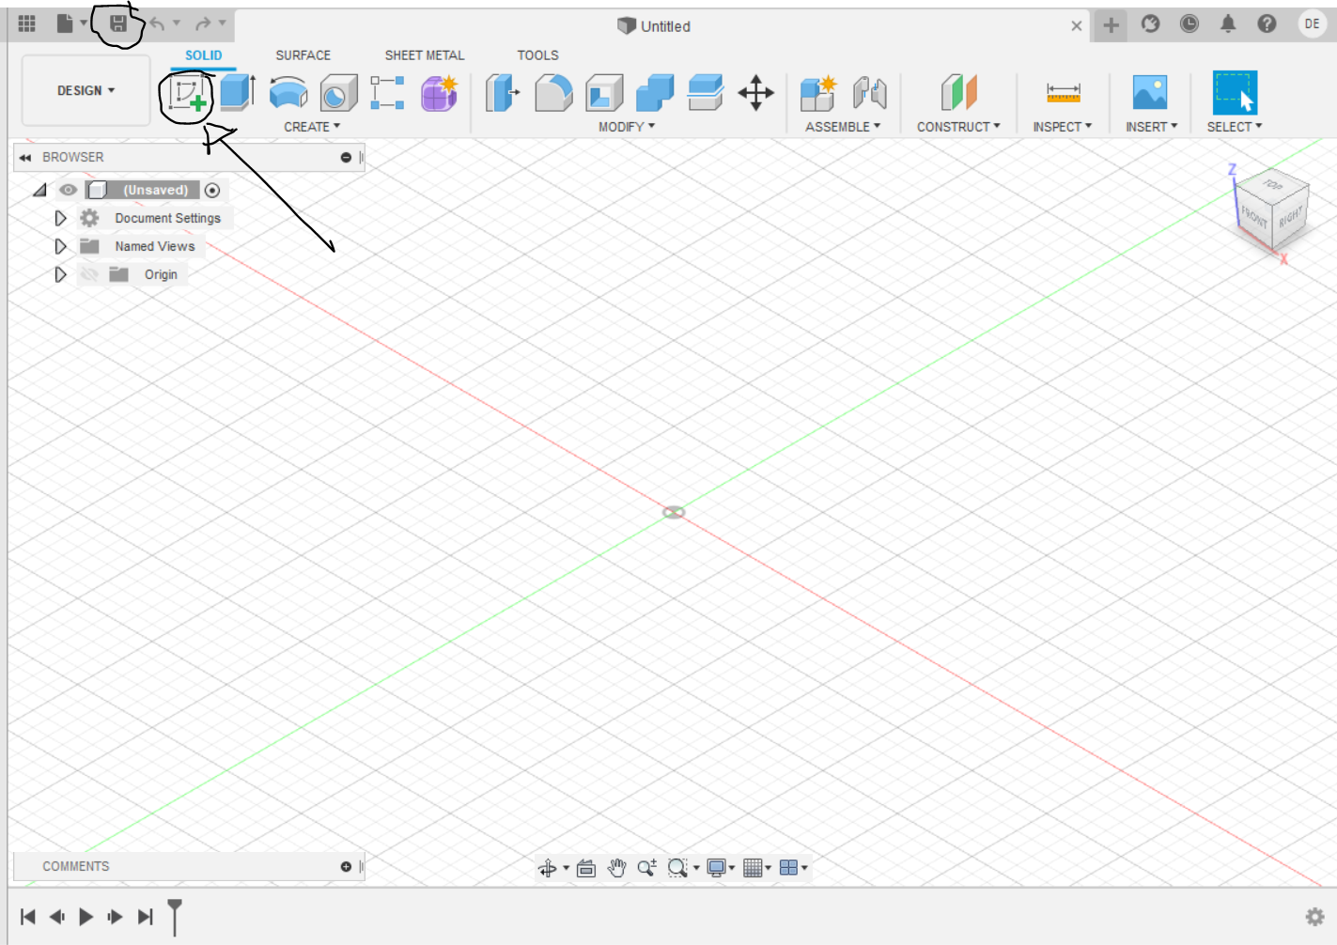Image resolution: width=1337 pixels, height=945 pixels.
Task: Show the hidden Origin folder
Action: [x=89, y=274]
